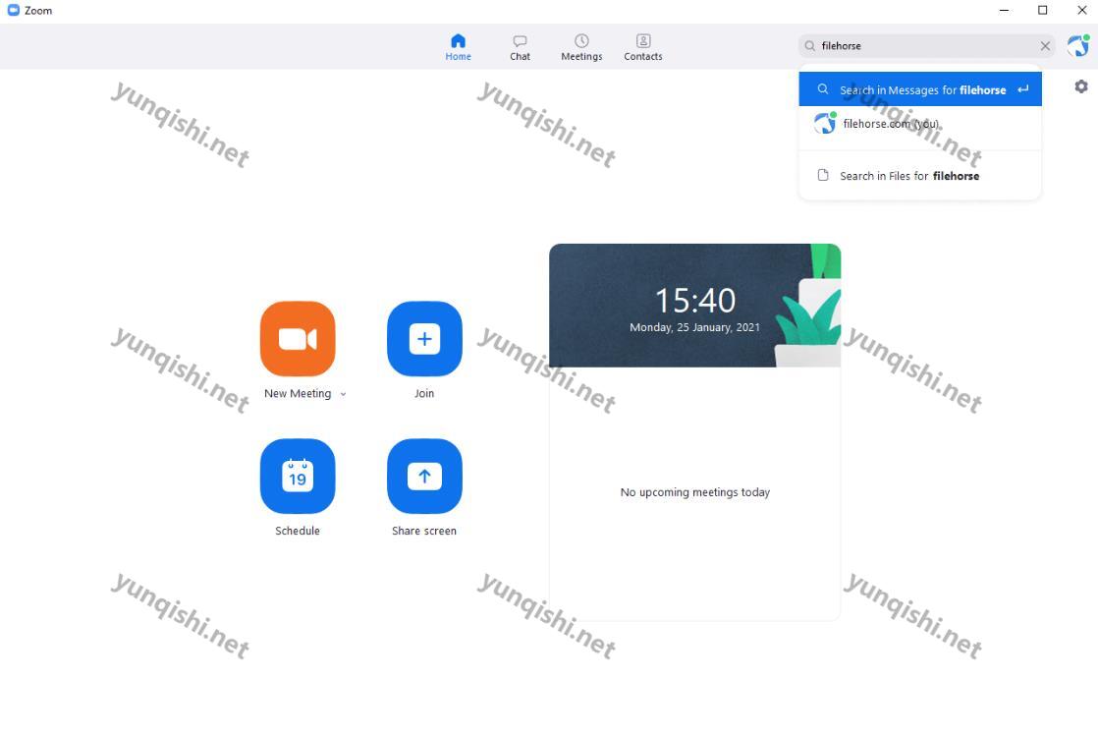The height and width of the screenshot is (737, 1098).
Task: Click the Schedule label
Action: (x=298, y=531)
